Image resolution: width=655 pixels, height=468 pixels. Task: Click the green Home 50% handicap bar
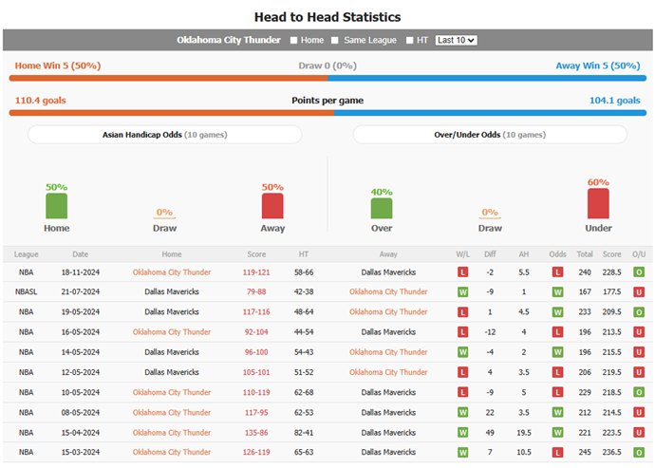click(x=56, y=206)
